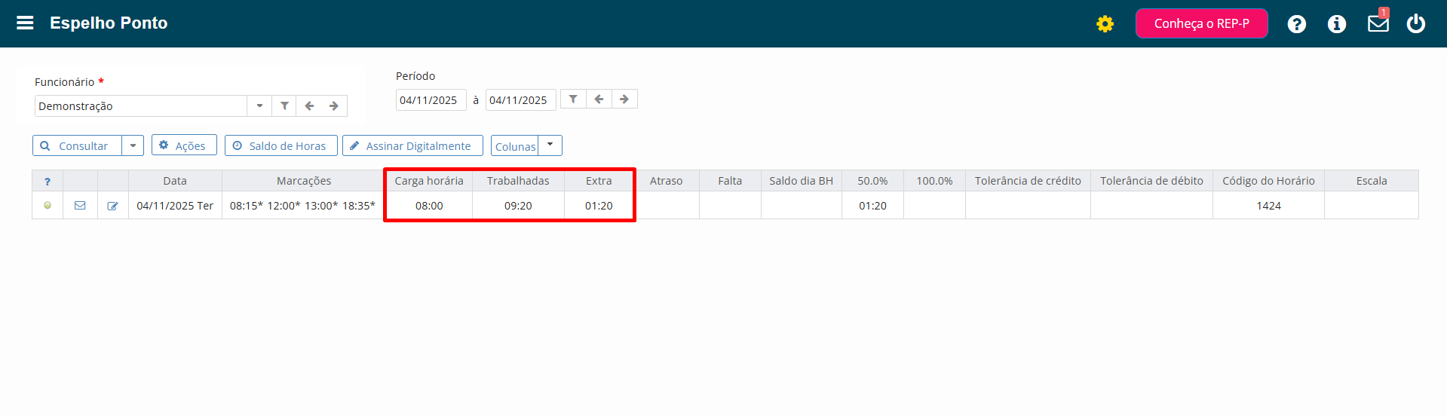Click the Tolerância de débito column header
1447x416 pixels.
(1151, 181)
